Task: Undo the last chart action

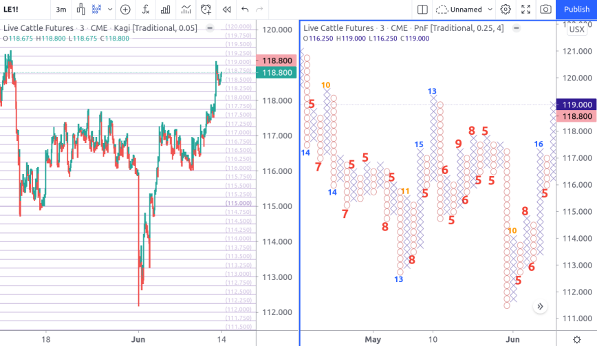Action: pos(245,10)
